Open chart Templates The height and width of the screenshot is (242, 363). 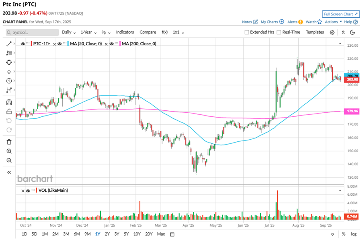(315, 32)
